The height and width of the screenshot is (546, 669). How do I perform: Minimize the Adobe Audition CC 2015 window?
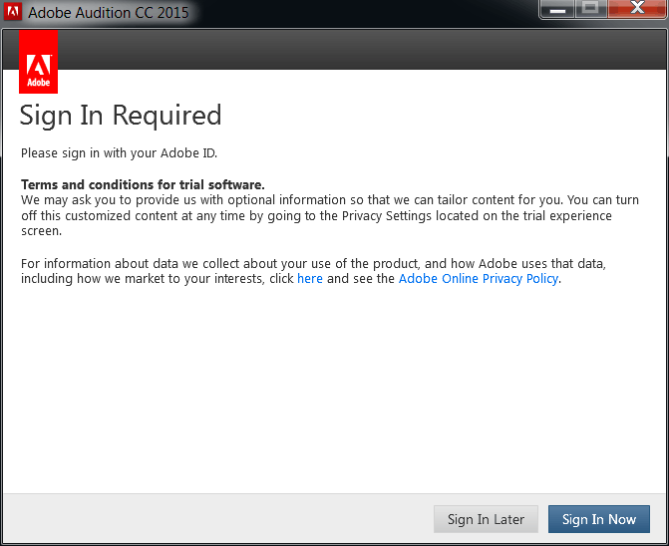(x=557, y=9)
